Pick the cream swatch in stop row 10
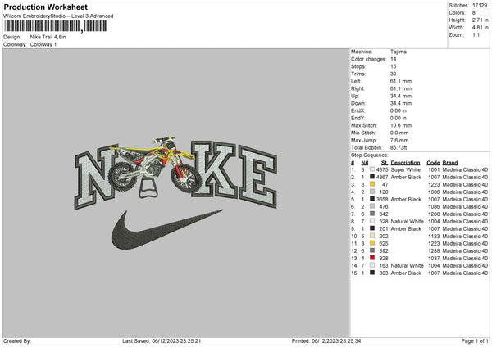Screen dimensions: 492x347 372,236
